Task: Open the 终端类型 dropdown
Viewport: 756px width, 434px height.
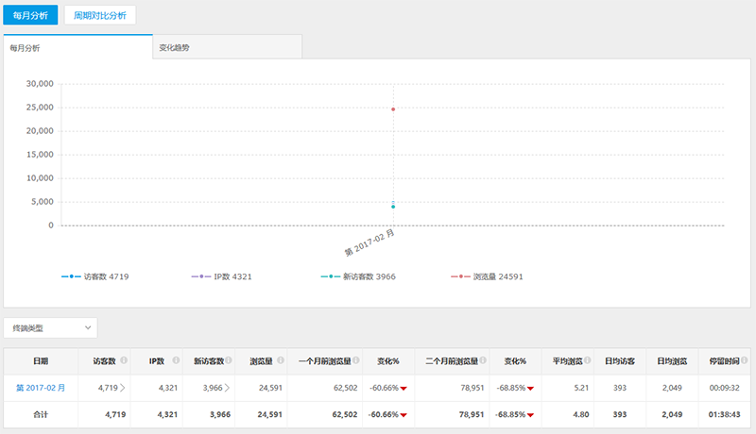Action: [50, 327]
